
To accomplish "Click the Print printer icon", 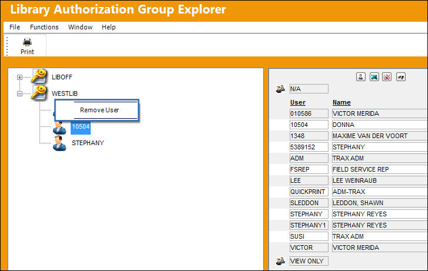I will click(27, 42).
